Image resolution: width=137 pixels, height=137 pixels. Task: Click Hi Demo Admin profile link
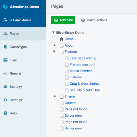click(20, 20)
